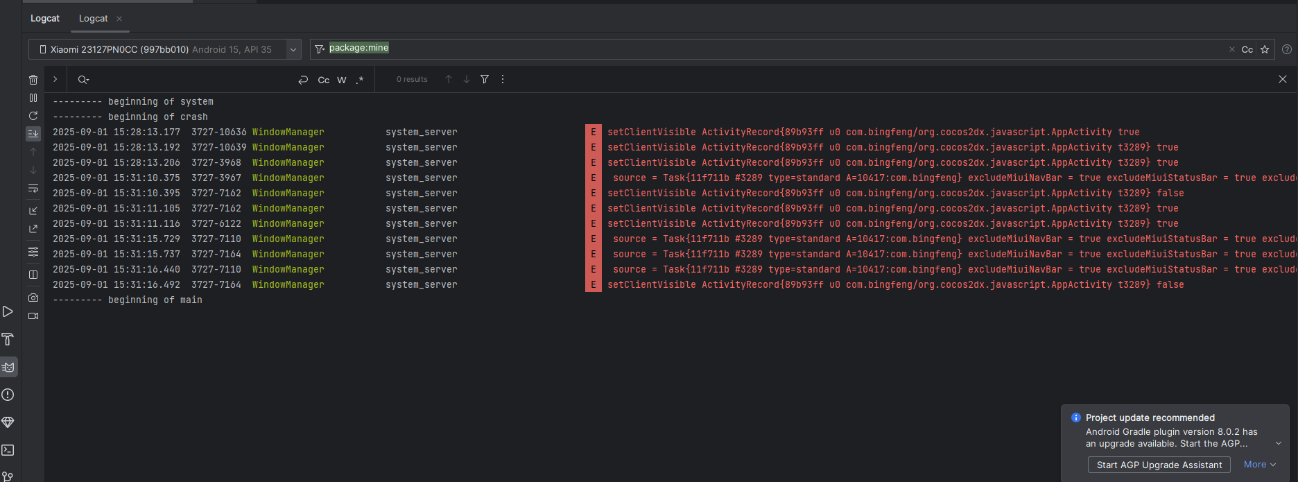Favorite the filter using the star icon
The width and height of the screenshot is (1298, 482).
[x=1265, y=49]
